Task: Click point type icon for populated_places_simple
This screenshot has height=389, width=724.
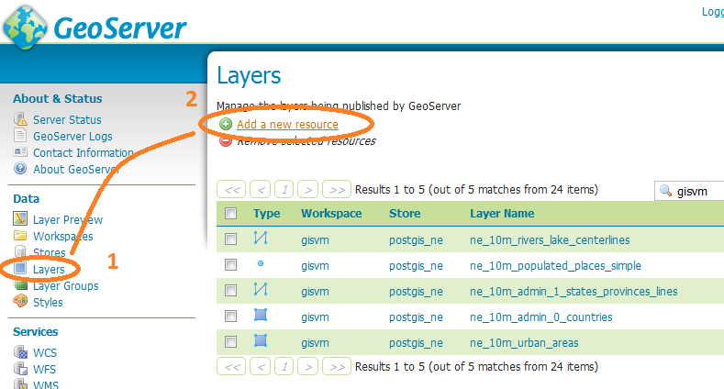Action: pos(261,263)
